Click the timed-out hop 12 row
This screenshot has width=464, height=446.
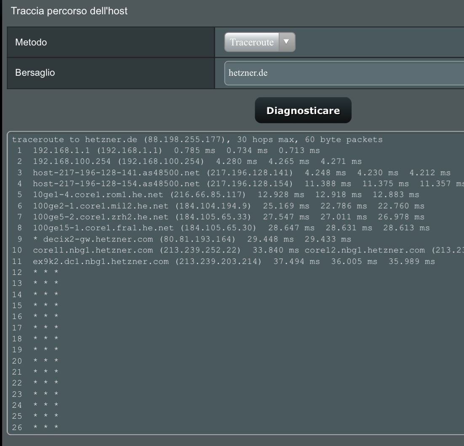(35, 272)
